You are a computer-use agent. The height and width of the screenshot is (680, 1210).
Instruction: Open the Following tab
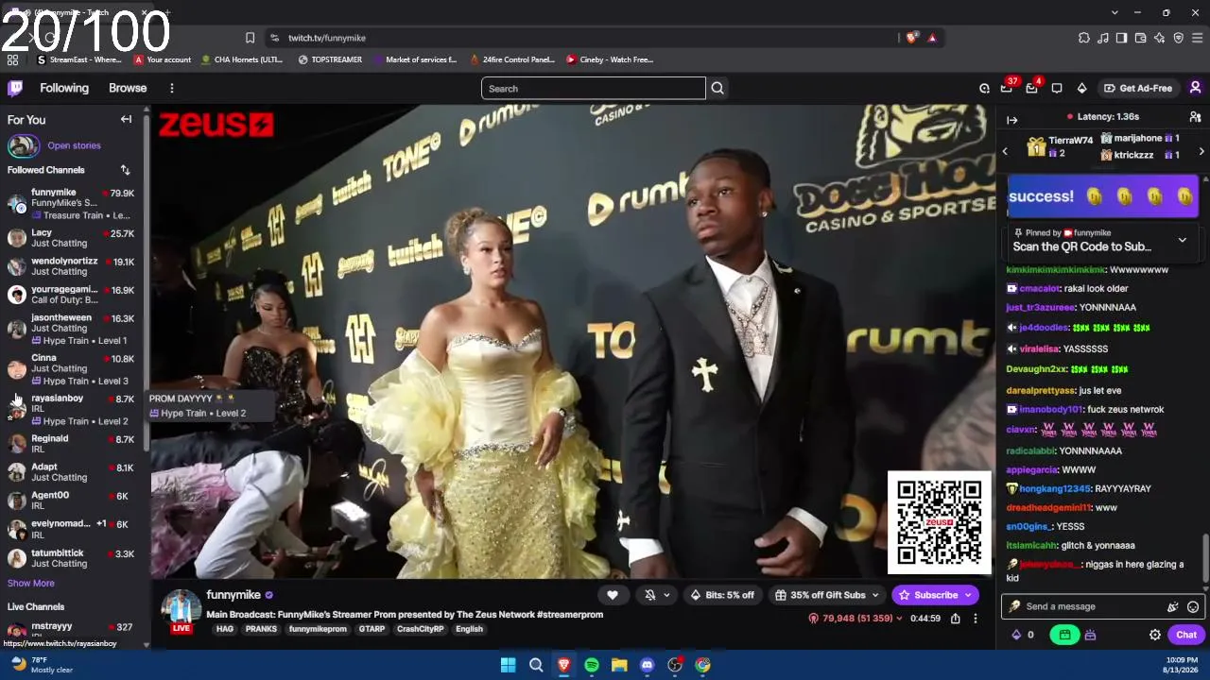click(64, 88)
